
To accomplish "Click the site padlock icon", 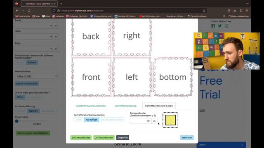I will pyautogui.click(x=59, y=11).
